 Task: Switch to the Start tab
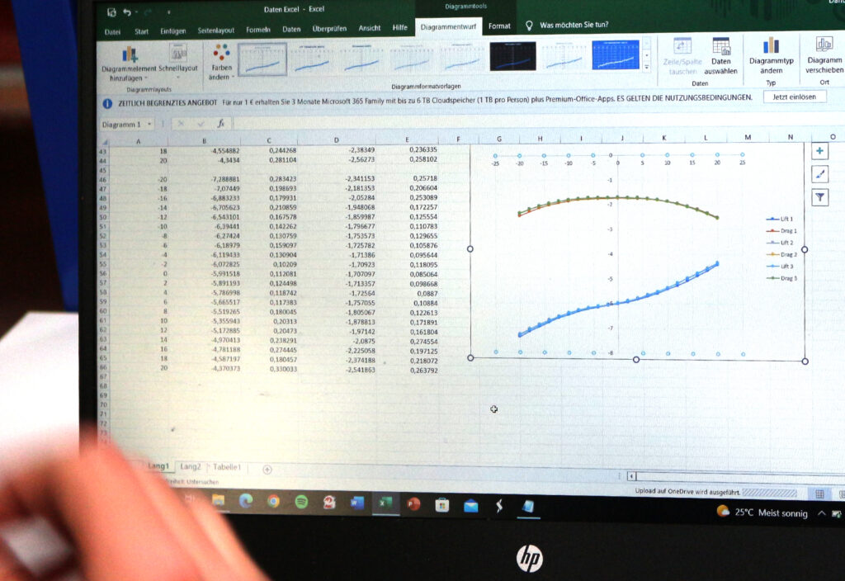(x=142, y=31)
